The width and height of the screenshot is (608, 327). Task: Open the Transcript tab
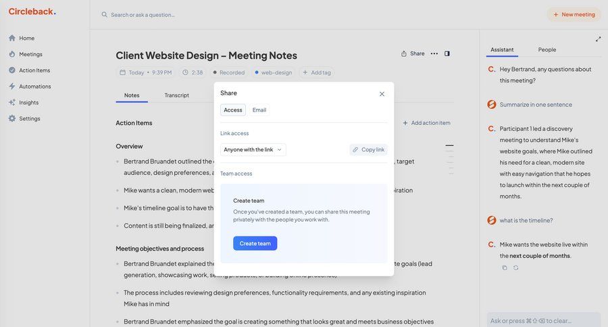(x=177, y=95)
